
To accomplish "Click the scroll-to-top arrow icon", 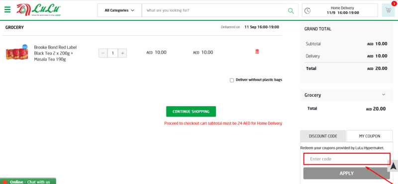I will [393, 166].
